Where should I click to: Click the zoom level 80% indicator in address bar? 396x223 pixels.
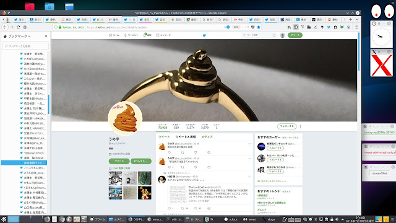[236, 27]
